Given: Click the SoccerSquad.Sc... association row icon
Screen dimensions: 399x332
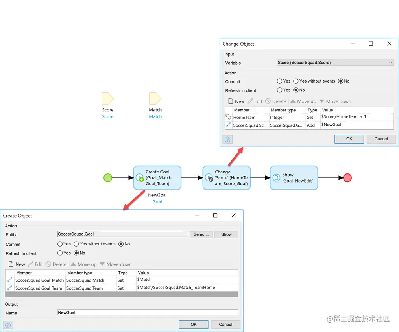Looking at the screenshot, I should click(x=228, y=125).
